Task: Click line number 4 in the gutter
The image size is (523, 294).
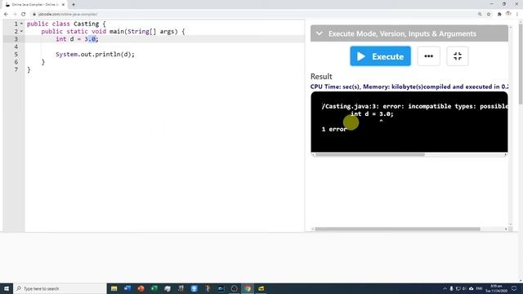Action: 16,47
